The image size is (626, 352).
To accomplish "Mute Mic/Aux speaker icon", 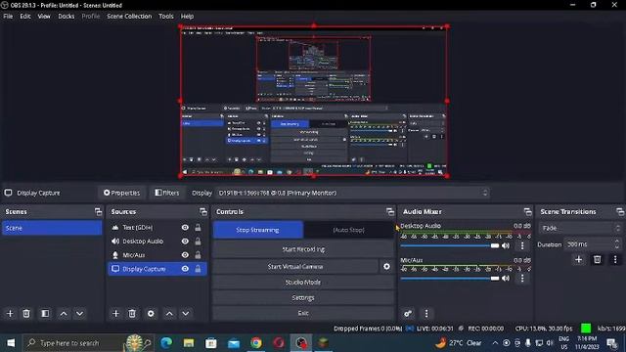I will (x=506, y=278).
